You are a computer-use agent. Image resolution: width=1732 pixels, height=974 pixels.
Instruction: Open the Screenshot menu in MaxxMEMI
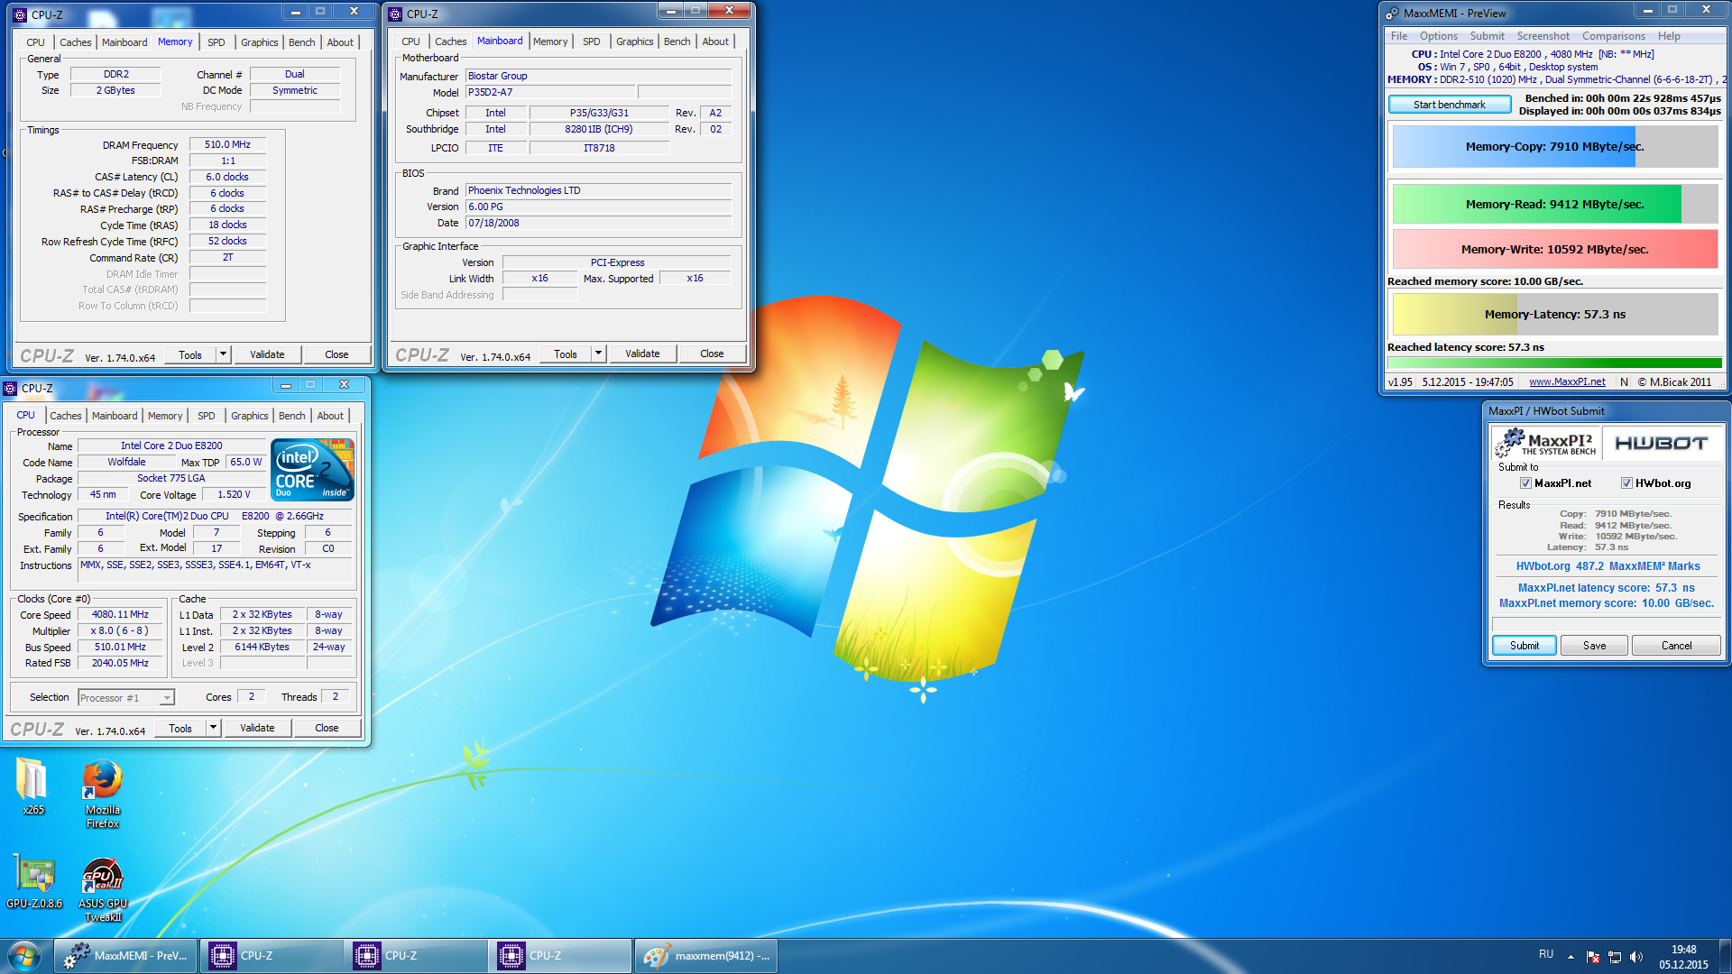coord(1543,36)
